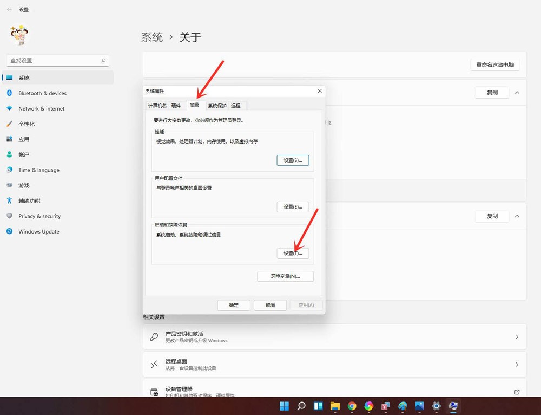541x415 pixels.
Task: Click 重命名这台电脑
Action: pyautogui.click(x=494, y=64)
